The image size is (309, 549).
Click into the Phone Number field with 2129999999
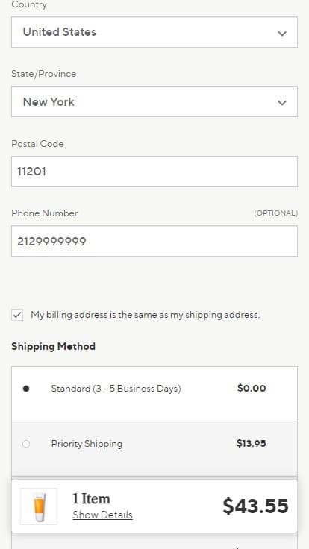pos(154,241)
